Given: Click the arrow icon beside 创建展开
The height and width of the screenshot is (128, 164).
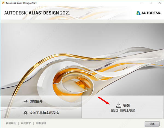Looking at the screenshot, I should [25, 101].
